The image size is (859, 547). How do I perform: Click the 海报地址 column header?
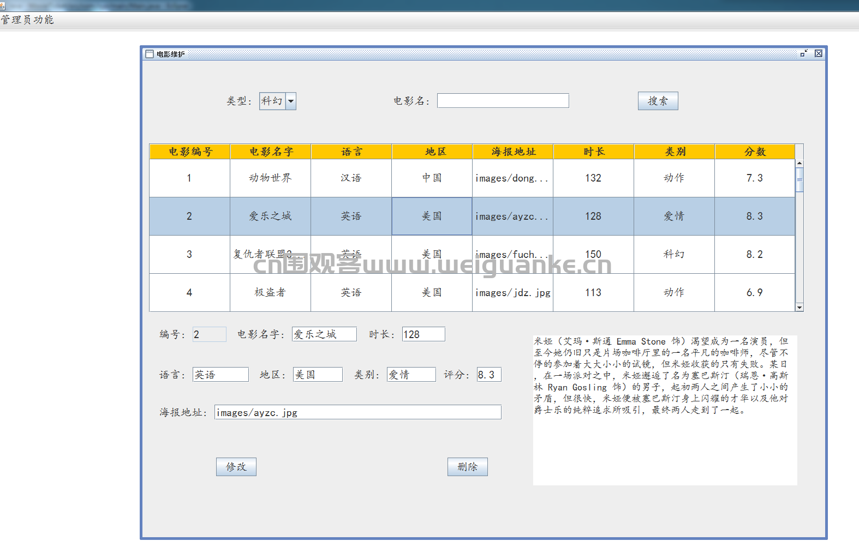513,152
